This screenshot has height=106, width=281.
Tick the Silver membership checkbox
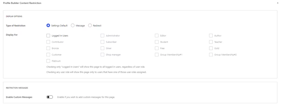click(x=102, y=48)
